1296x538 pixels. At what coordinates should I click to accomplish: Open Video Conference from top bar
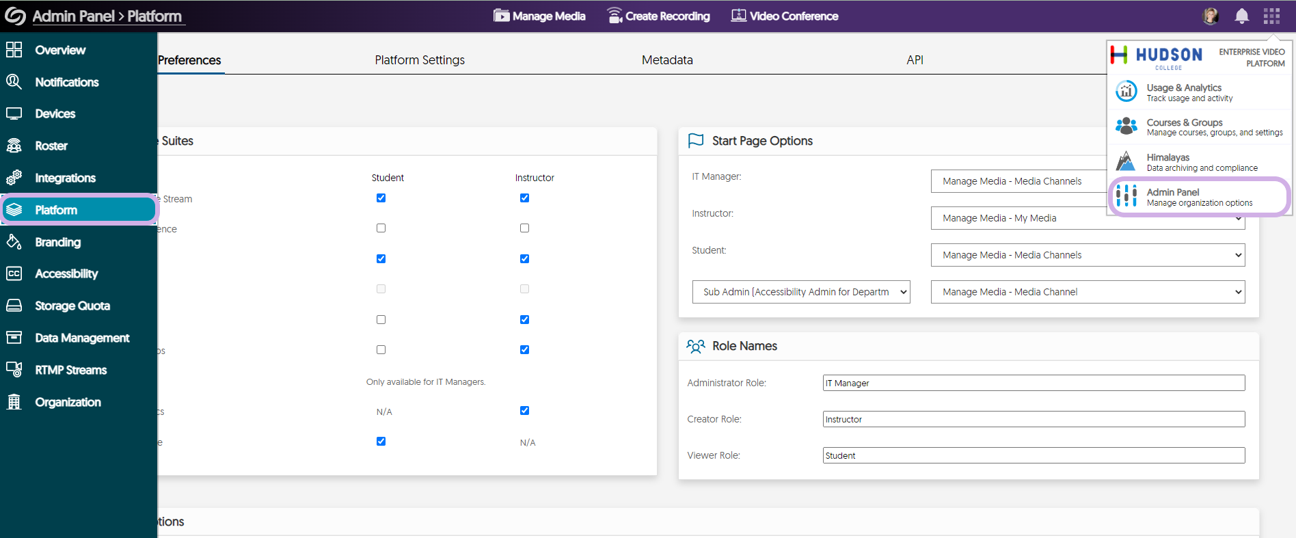785,16
